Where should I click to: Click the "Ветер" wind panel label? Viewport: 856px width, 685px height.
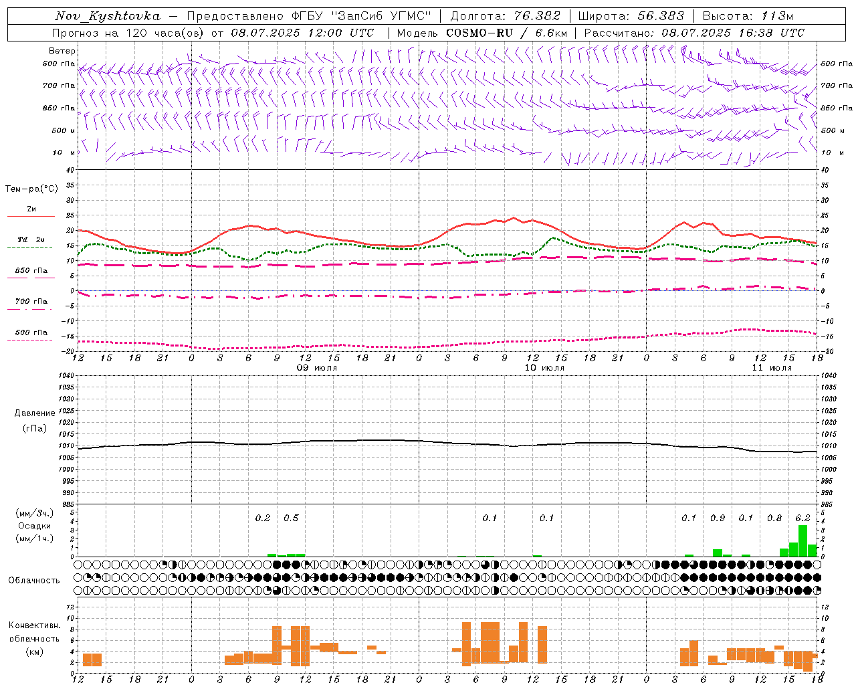click(62, 51)
